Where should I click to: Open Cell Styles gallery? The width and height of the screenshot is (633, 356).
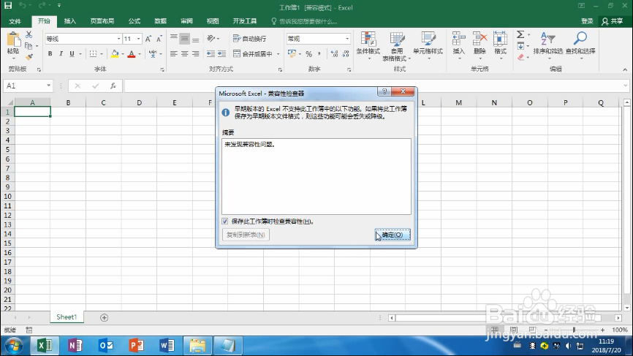428,45
